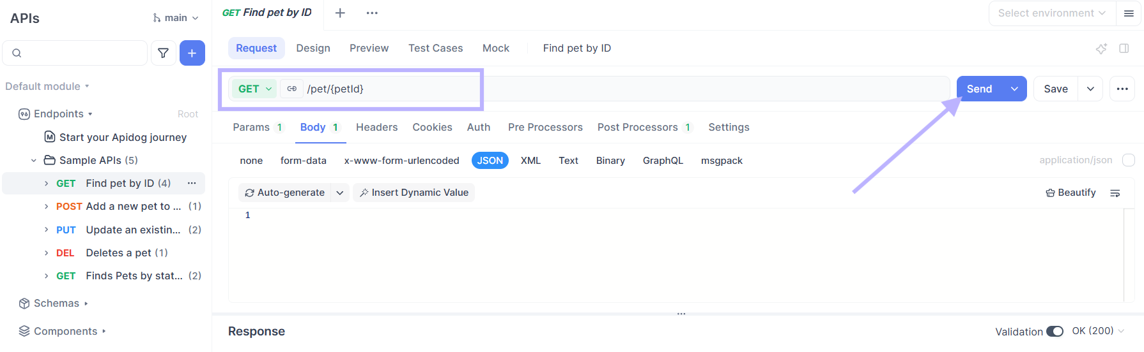The height and width of the screenshot is (352, 1144).
Task: Expand the Send button dropdown arrow
Action: click(x=1014, y=89)
